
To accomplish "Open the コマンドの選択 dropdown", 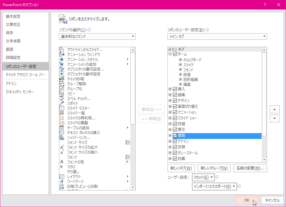I will coord(97,36).
